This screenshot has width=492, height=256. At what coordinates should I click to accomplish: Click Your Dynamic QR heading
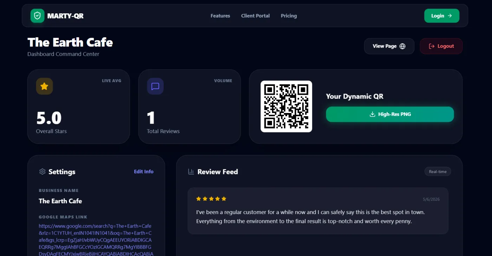pyautogui.click(x=355, y=96)
